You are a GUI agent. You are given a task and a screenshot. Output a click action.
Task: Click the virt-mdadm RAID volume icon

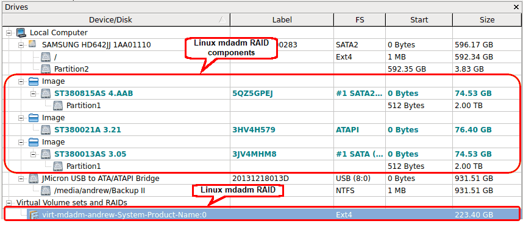[x=34, y=215]
